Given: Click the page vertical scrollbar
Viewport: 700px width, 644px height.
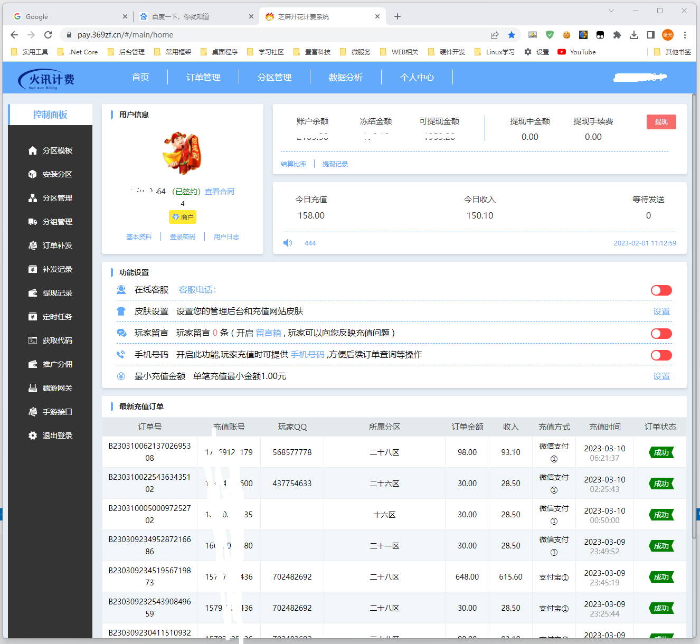Looking at the screenshot, I should [695, 317].
